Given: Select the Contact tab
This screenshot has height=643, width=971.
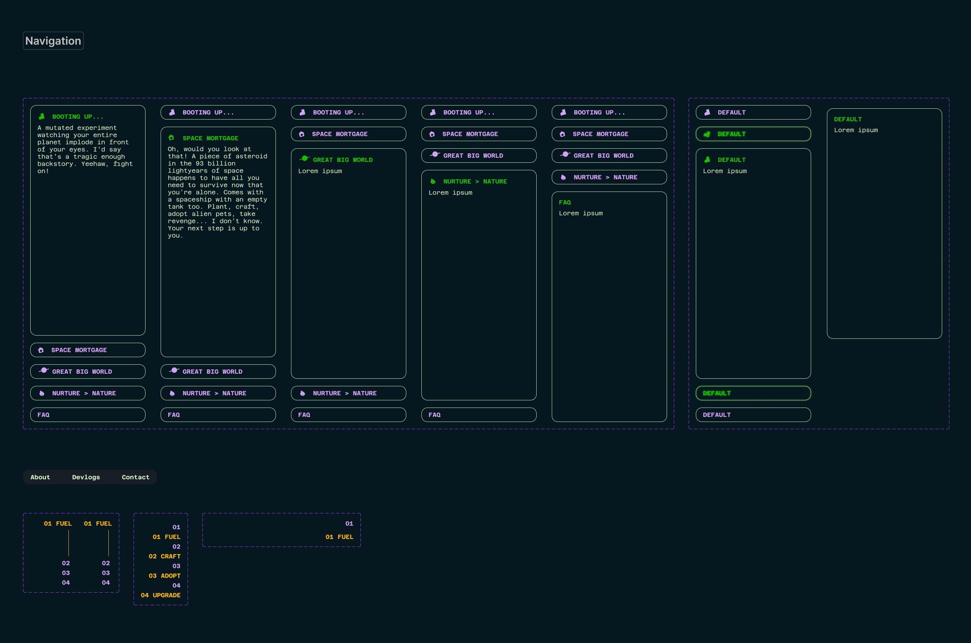Looking at the screenshot, I should (x=135, y=477).
